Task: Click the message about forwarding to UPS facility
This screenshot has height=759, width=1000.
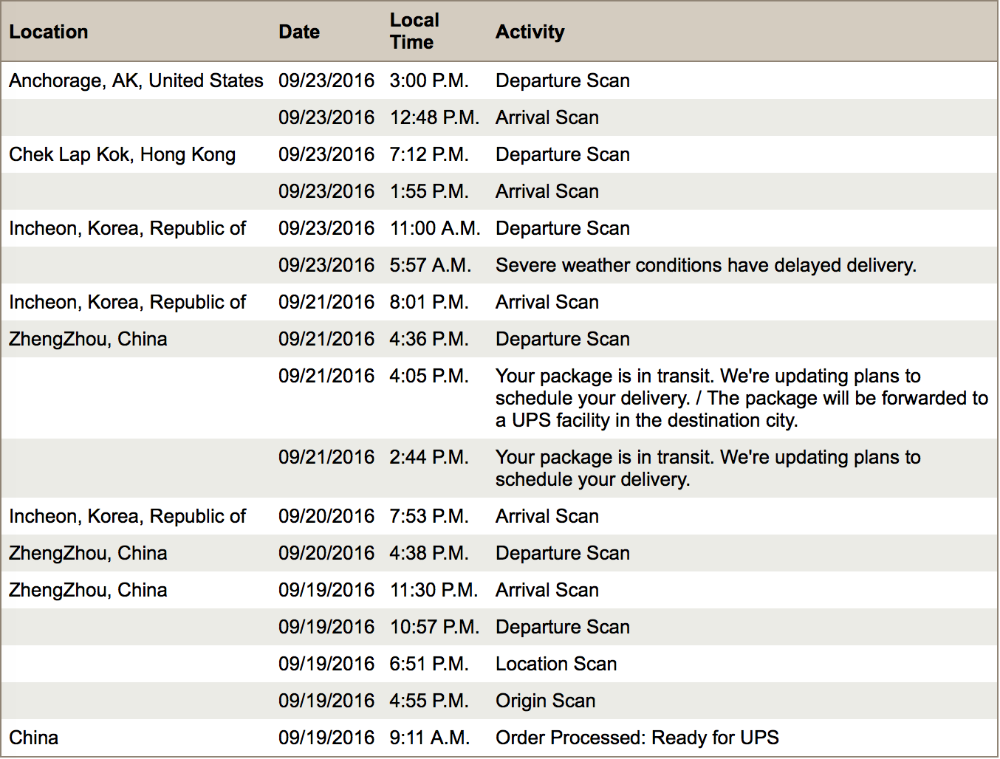Action: [x=741, y=398]
